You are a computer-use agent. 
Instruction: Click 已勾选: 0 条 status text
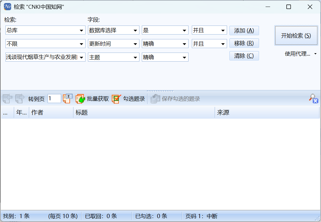tap(151, 216)
